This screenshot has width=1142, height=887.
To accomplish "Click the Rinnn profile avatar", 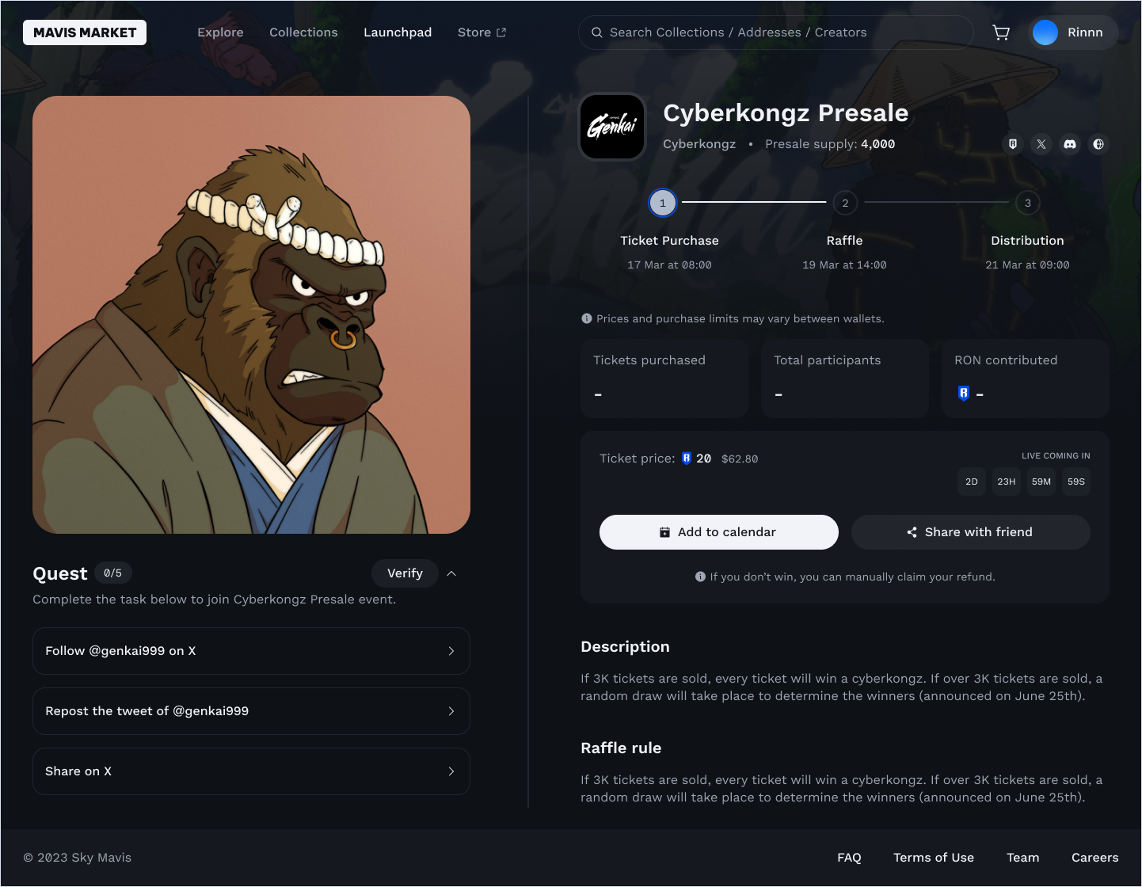I will tap(1045, 32).
